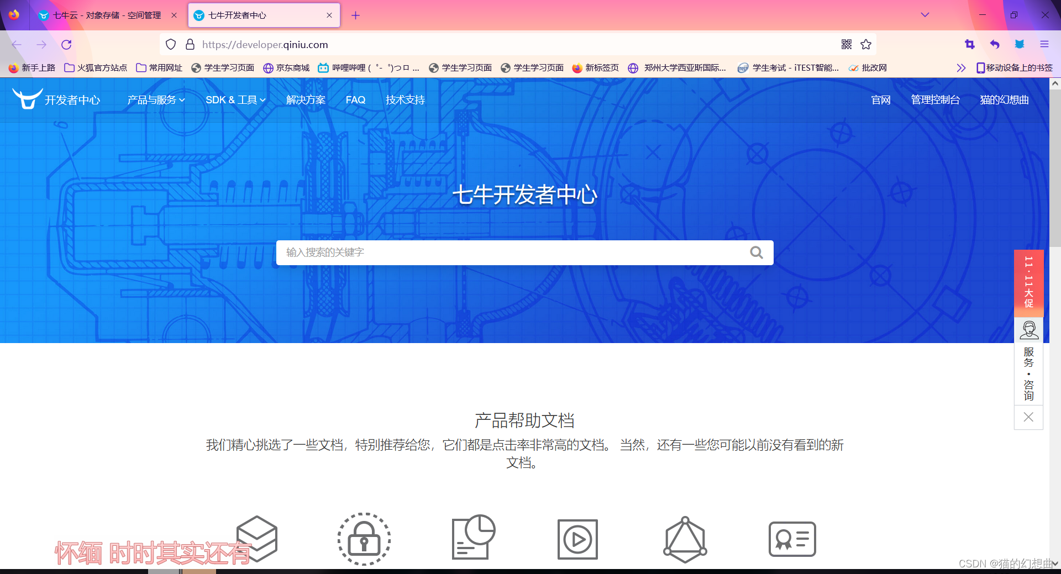
Task: Go back to the previous page
Action: [x=17, y=45]
